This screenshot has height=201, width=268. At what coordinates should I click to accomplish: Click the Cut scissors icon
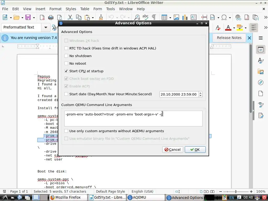point(70,17)
